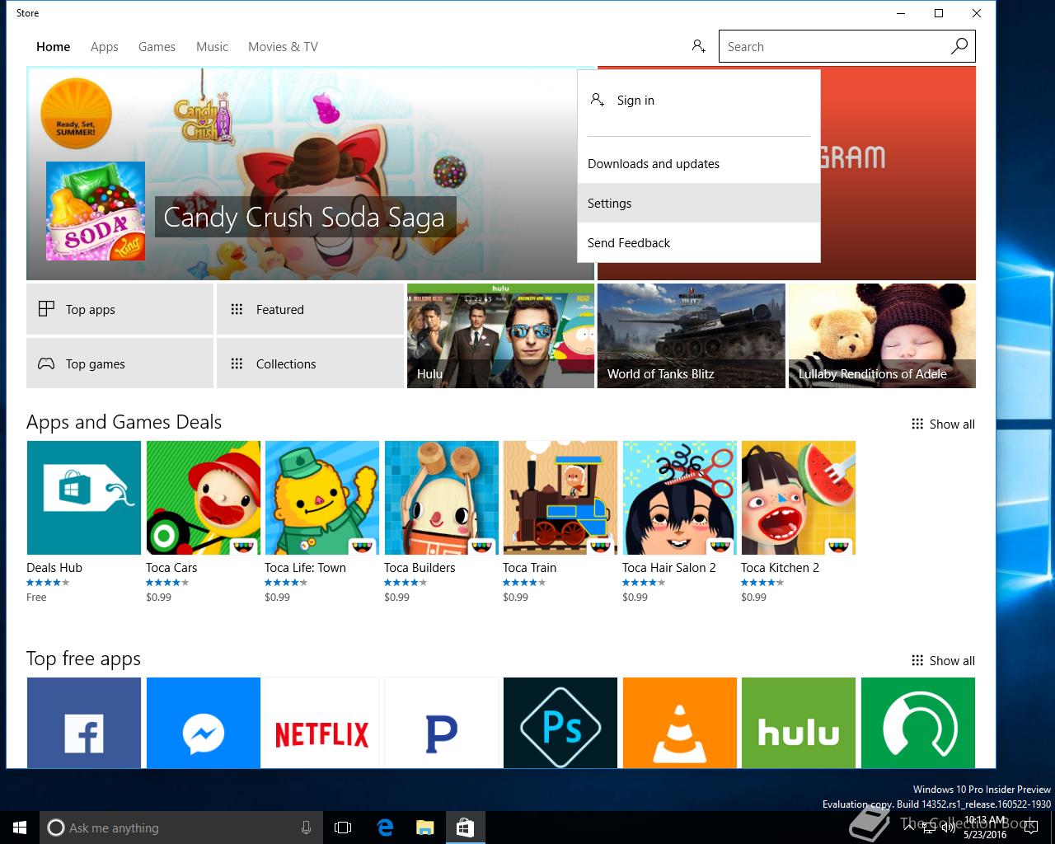Image resolution: width=1055 pixels, height=844 pixels.
Task: Click the Deals Hub title text
Action: click(54, 567)
